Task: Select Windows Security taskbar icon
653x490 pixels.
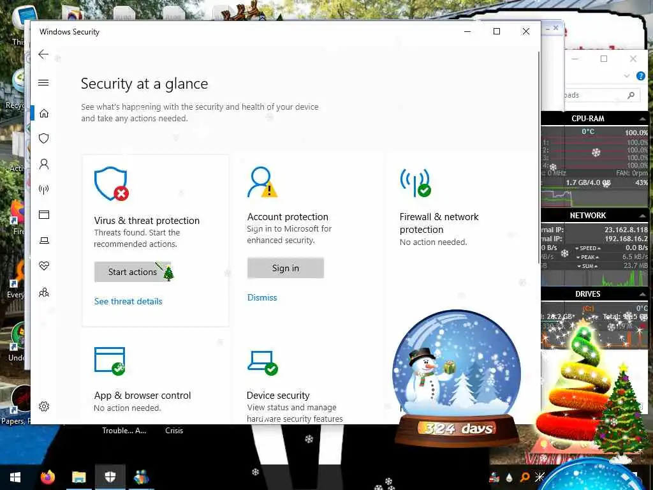Action: tap(110, 477)
